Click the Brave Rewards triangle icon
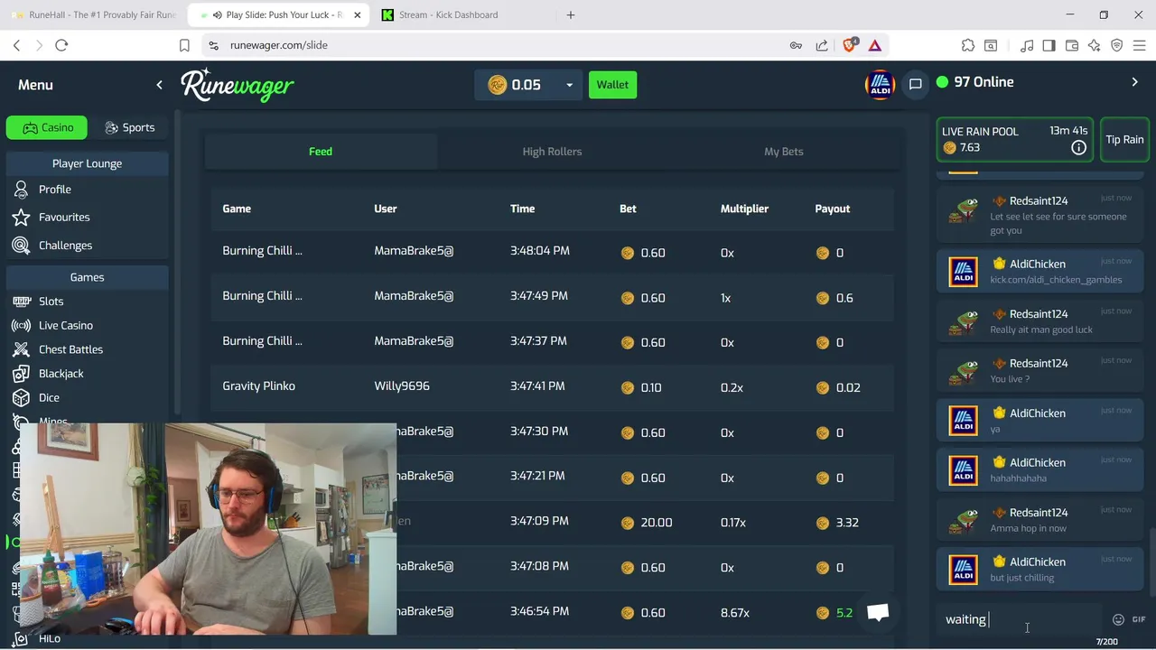Image resolution: width=1156 pixels, height=650 pixels. click(x=875, y=45)
